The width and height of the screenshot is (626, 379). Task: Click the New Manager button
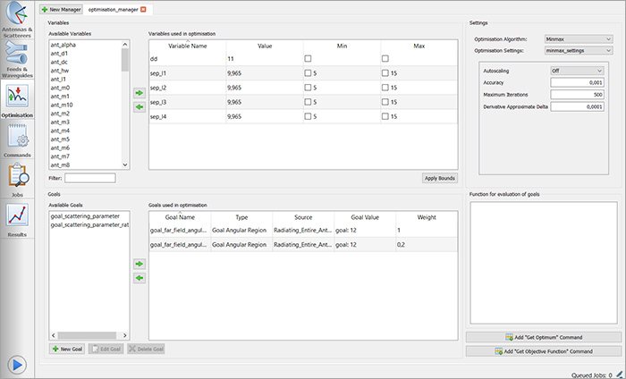[x=62, y=8]
